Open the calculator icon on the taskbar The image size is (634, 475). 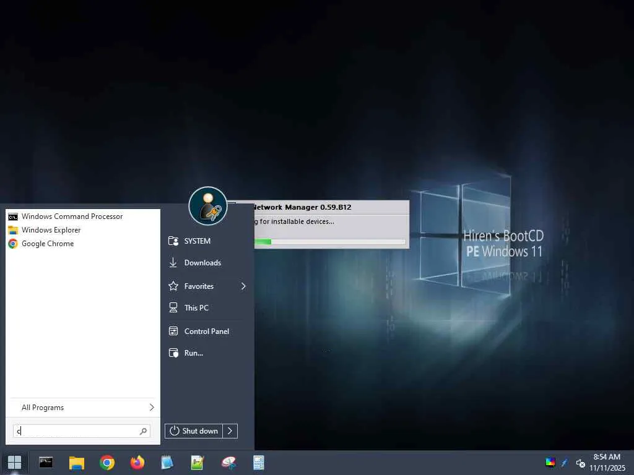point(259,463)
